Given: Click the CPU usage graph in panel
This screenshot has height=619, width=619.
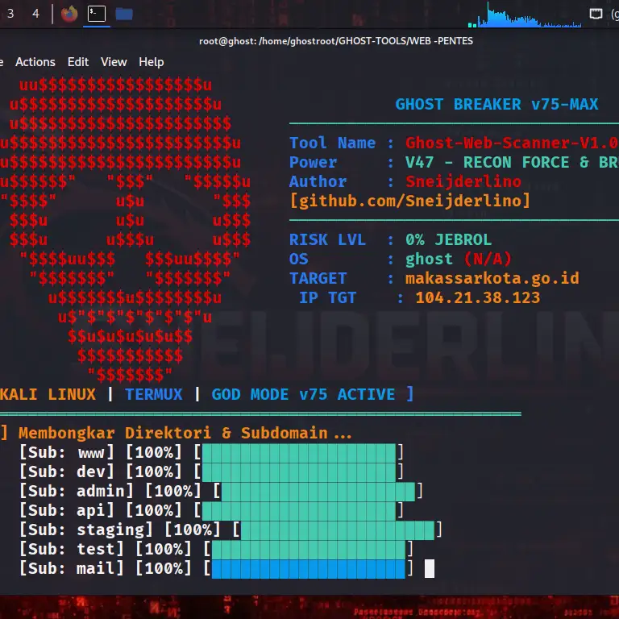Looking at the screenshot, I should [x=525, y=15].
